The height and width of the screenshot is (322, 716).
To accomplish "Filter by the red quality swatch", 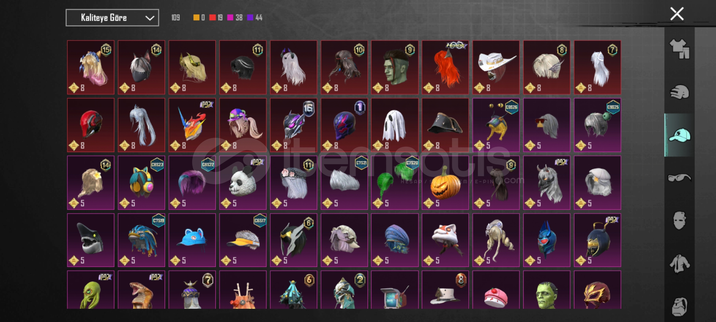I will 212,18.
